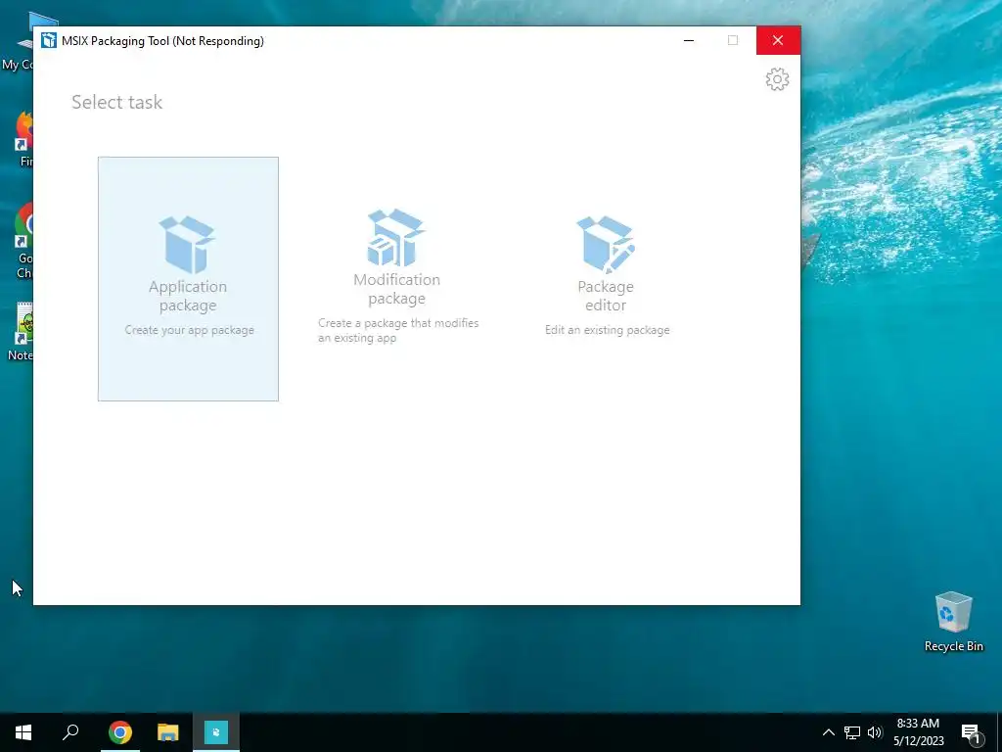Click the "Edit an existing package" text
Viewport: 1002px width, 752px height.
point(607,330)
